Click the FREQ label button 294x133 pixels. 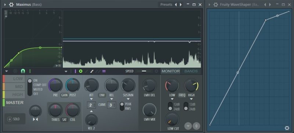(x=182, y=95)
